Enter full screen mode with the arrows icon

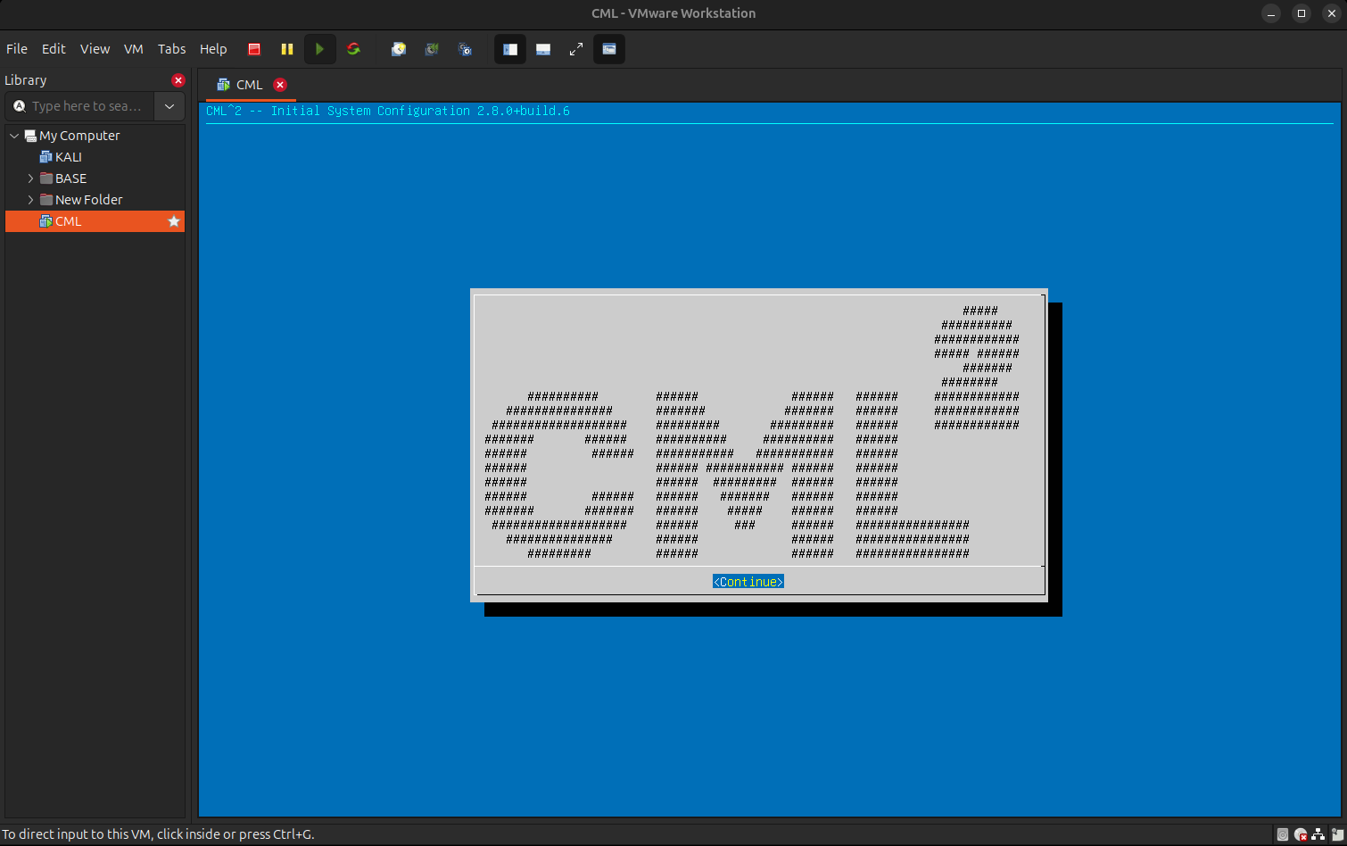(576, 49)
